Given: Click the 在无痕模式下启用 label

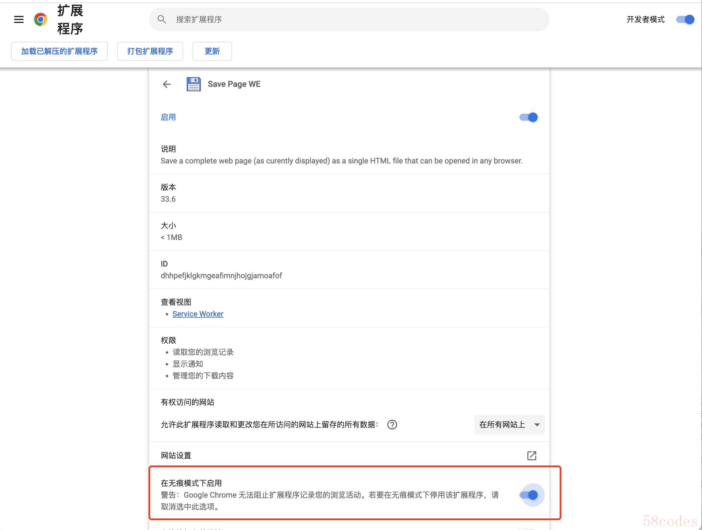Looking at the screenshot, I should coord(191,483).
